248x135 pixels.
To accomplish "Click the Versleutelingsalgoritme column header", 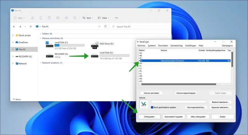I will tap(215, 50).
